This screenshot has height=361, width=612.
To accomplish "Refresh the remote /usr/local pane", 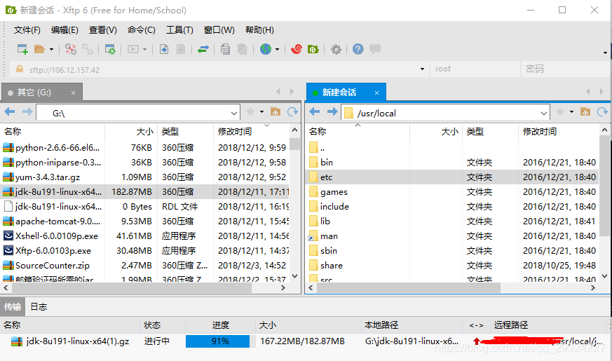I will pyautogui.click(x=602, y=112).
